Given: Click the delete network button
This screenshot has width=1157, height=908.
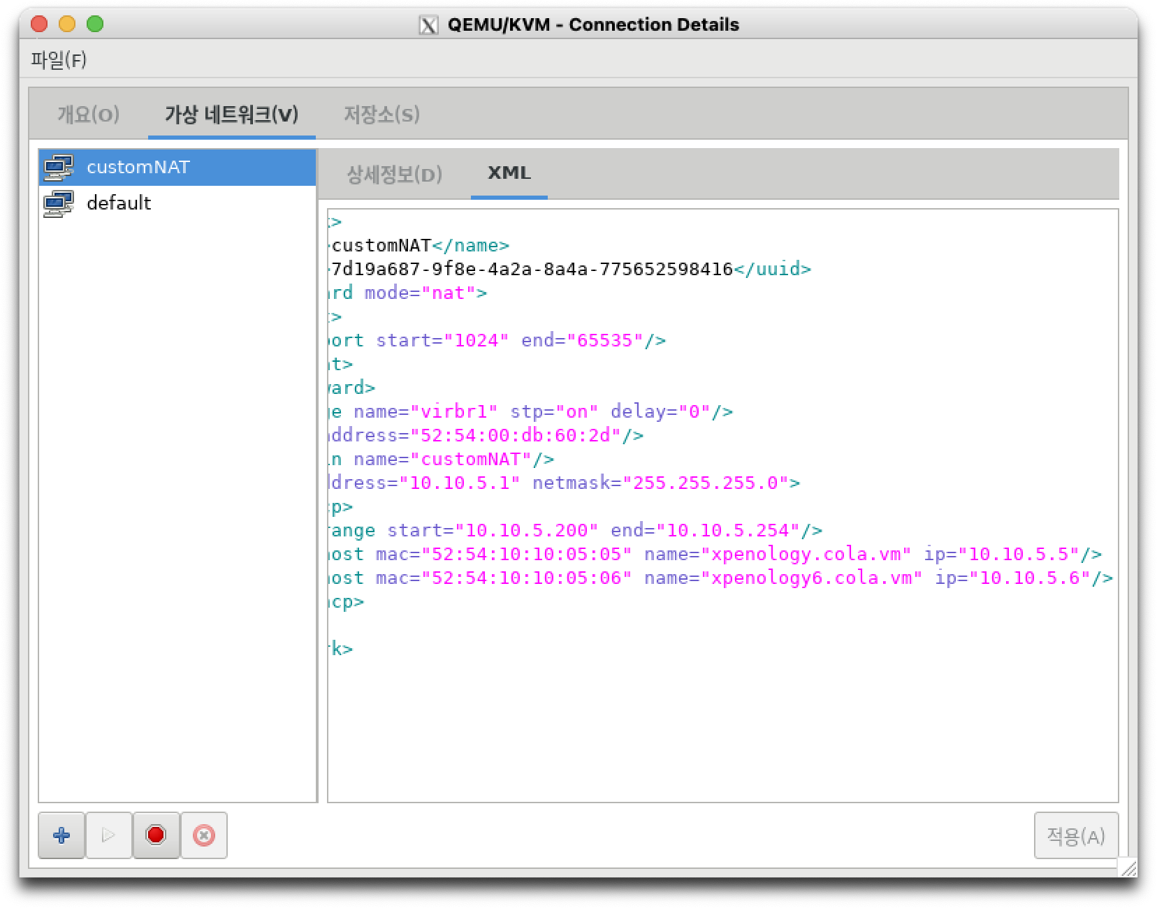Looking at the screenshot, I should 203,835.
